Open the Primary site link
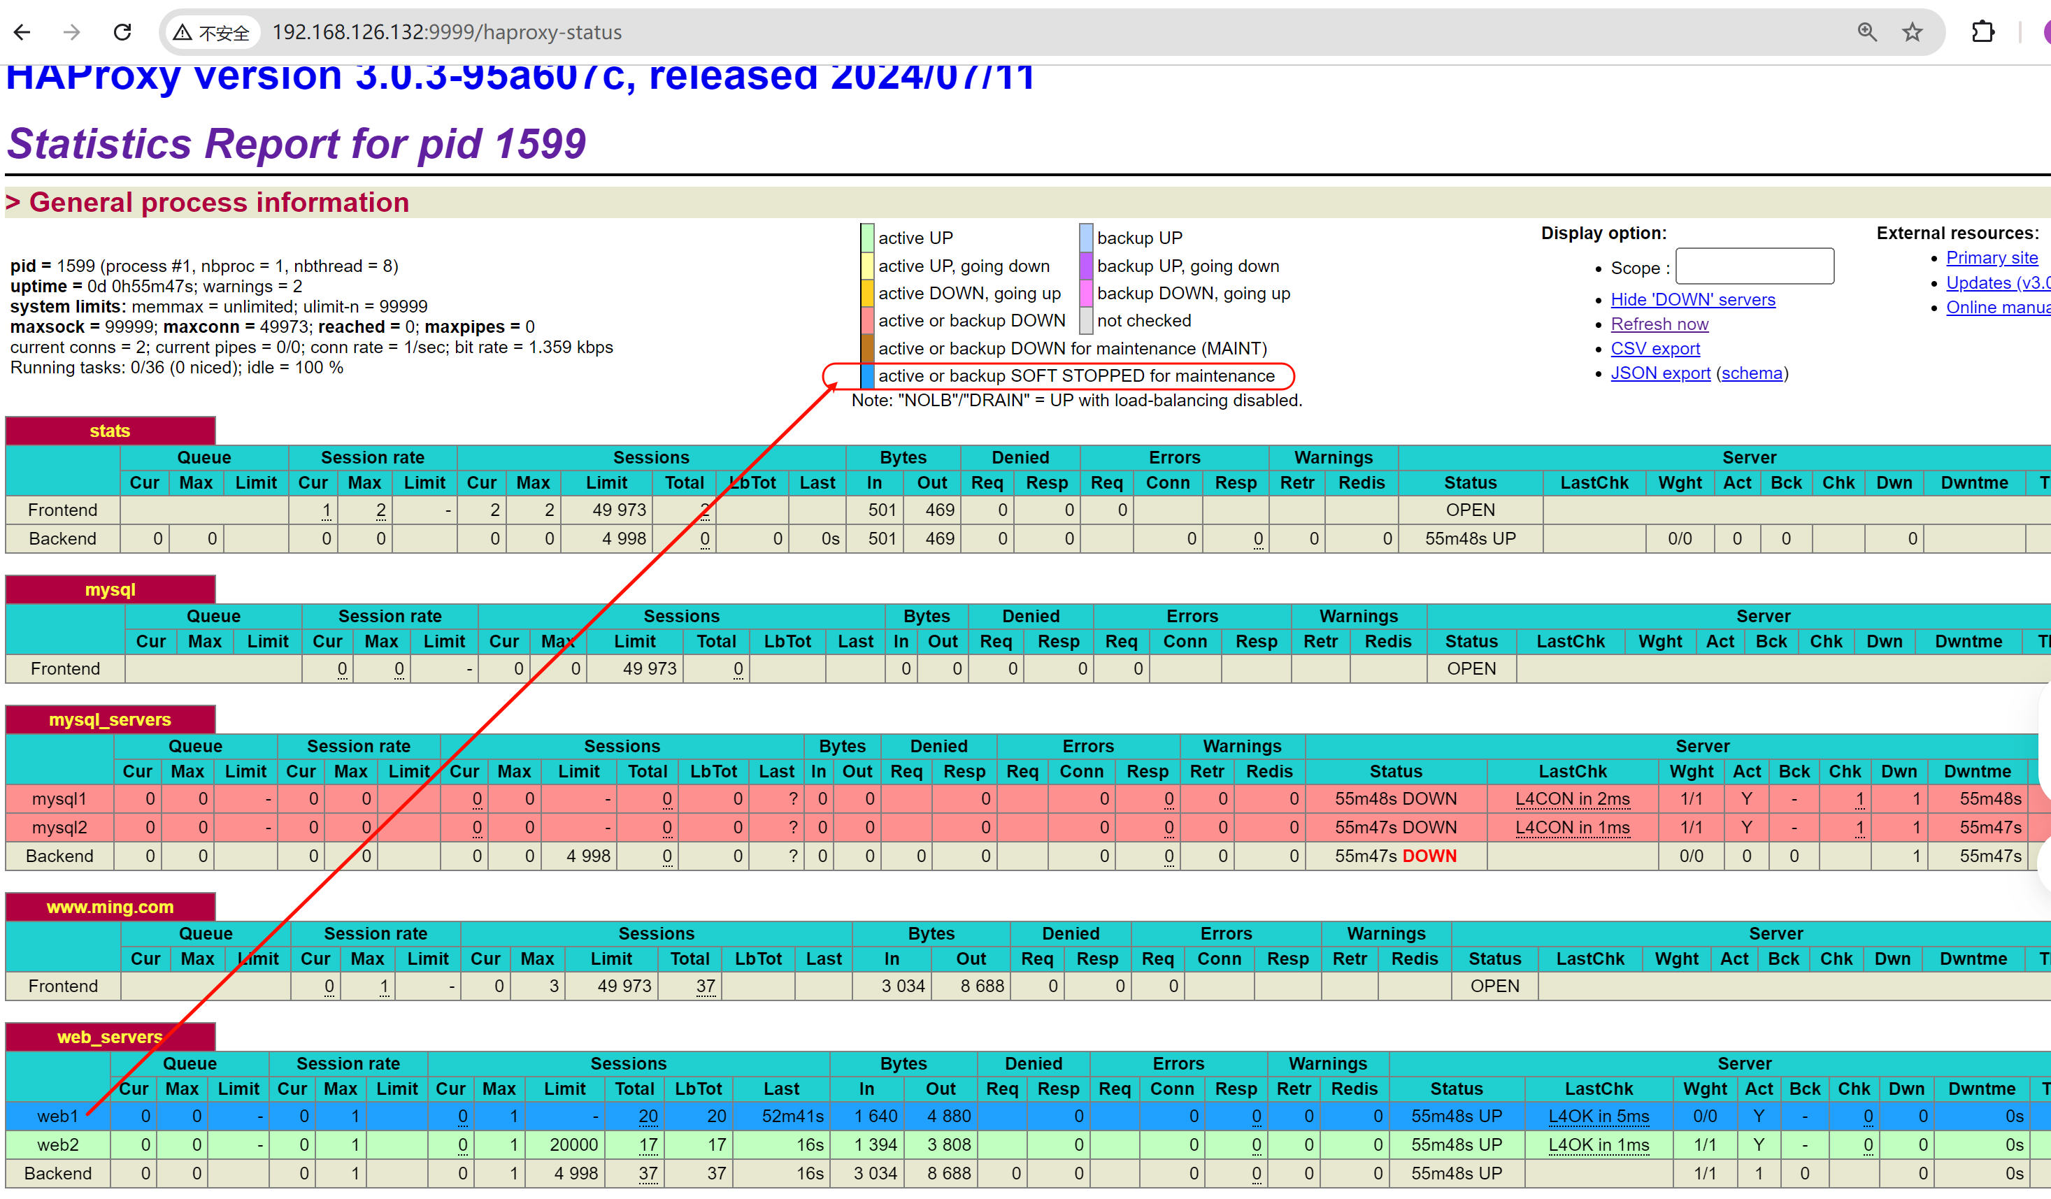 (x=1991, y=257)
